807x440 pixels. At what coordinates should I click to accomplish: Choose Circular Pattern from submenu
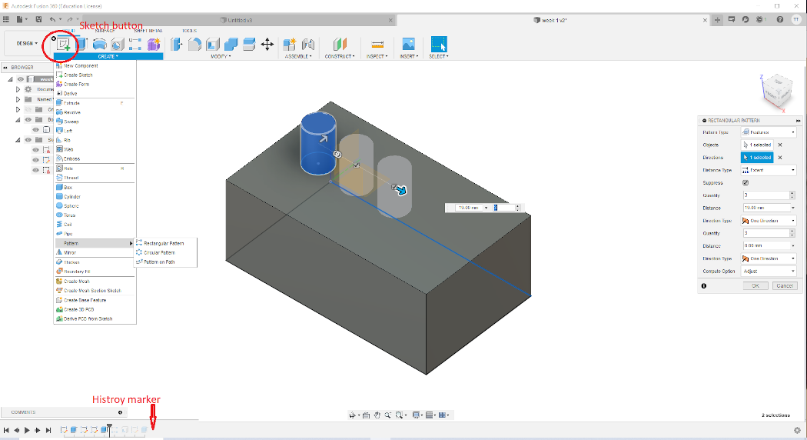coord(159,252)
